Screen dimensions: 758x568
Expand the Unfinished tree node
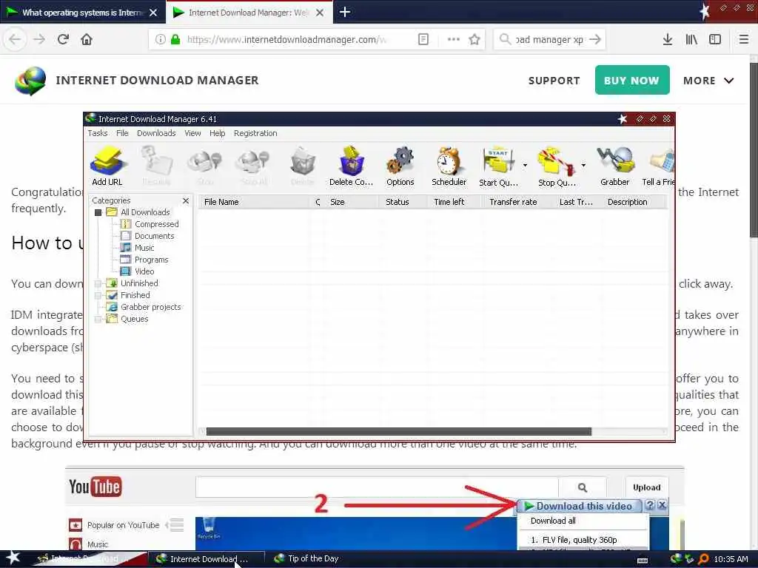[98, 283]
